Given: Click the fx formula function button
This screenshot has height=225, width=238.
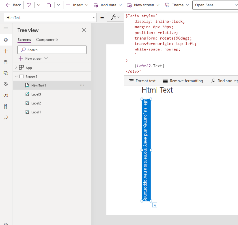Looking at the screenshot, I should click(115, 17).
